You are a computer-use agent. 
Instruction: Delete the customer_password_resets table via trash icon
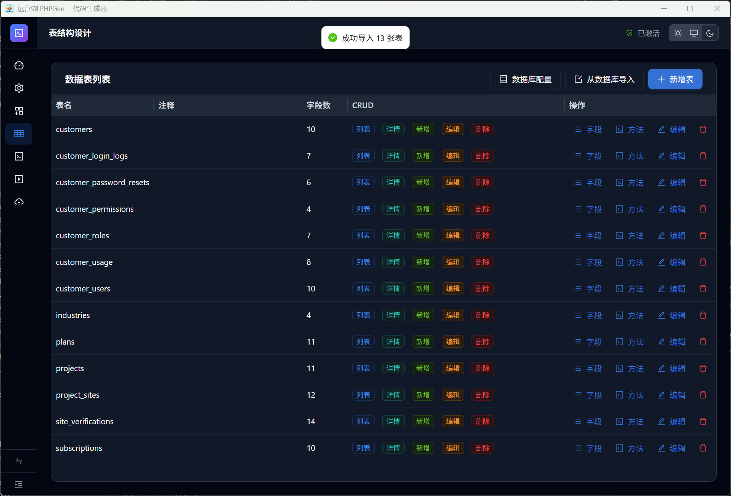click(x=703, y=183)
